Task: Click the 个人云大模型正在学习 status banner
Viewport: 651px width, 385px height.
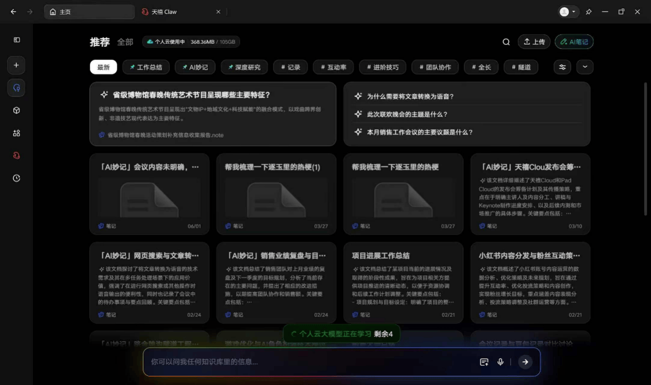Action: (x=341, y=334)
